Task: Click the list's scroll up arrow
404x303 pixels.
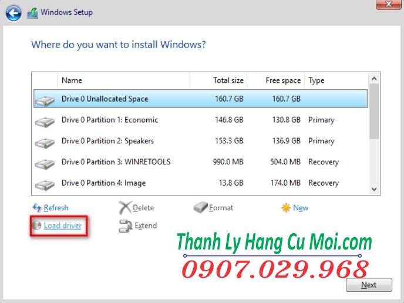Action: coord(375,79)
